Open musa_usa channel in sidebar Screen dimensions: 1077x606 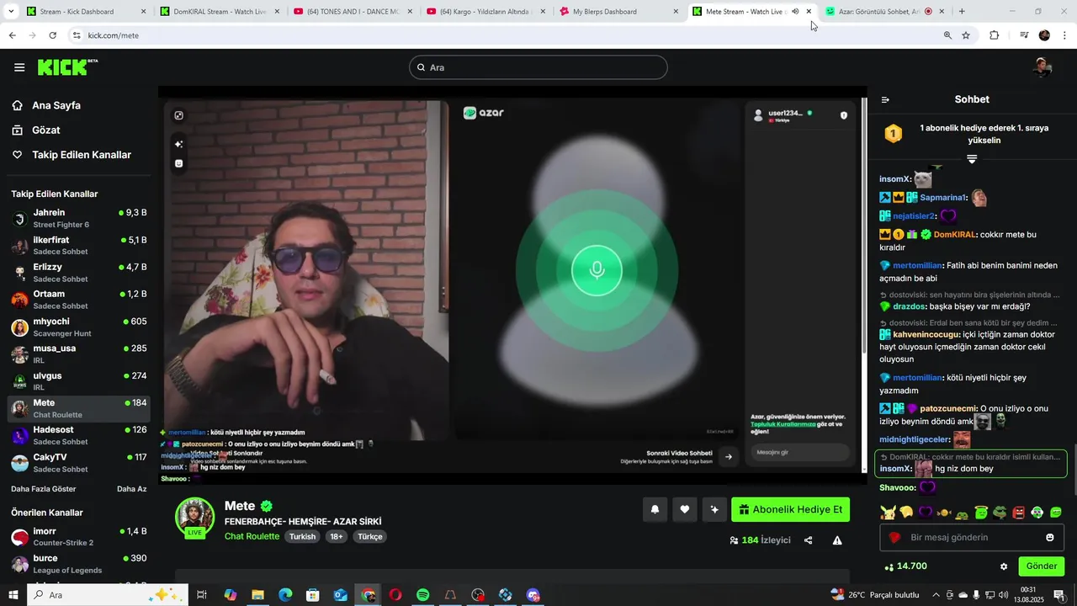79,354
